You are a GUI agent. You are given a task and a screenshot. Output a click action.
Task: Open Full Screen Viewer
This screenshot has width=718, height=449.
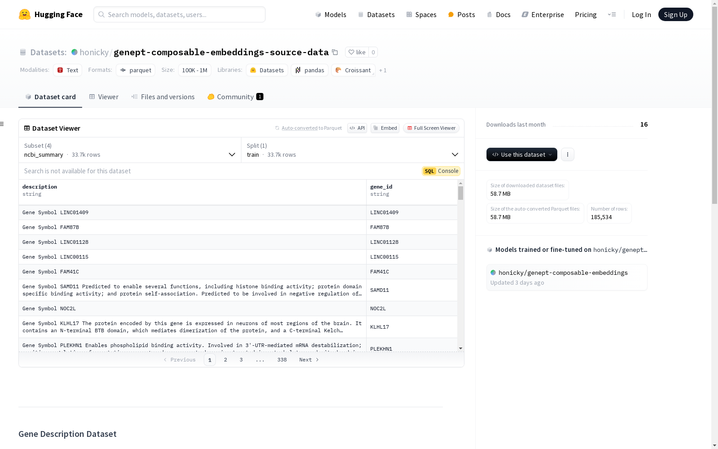coord(431,128)
